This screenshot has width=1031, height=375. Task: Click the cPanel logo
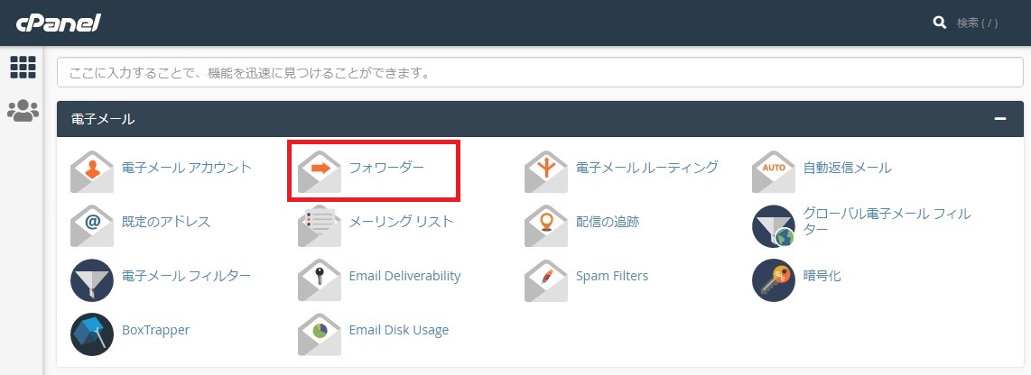coord(59,23)
